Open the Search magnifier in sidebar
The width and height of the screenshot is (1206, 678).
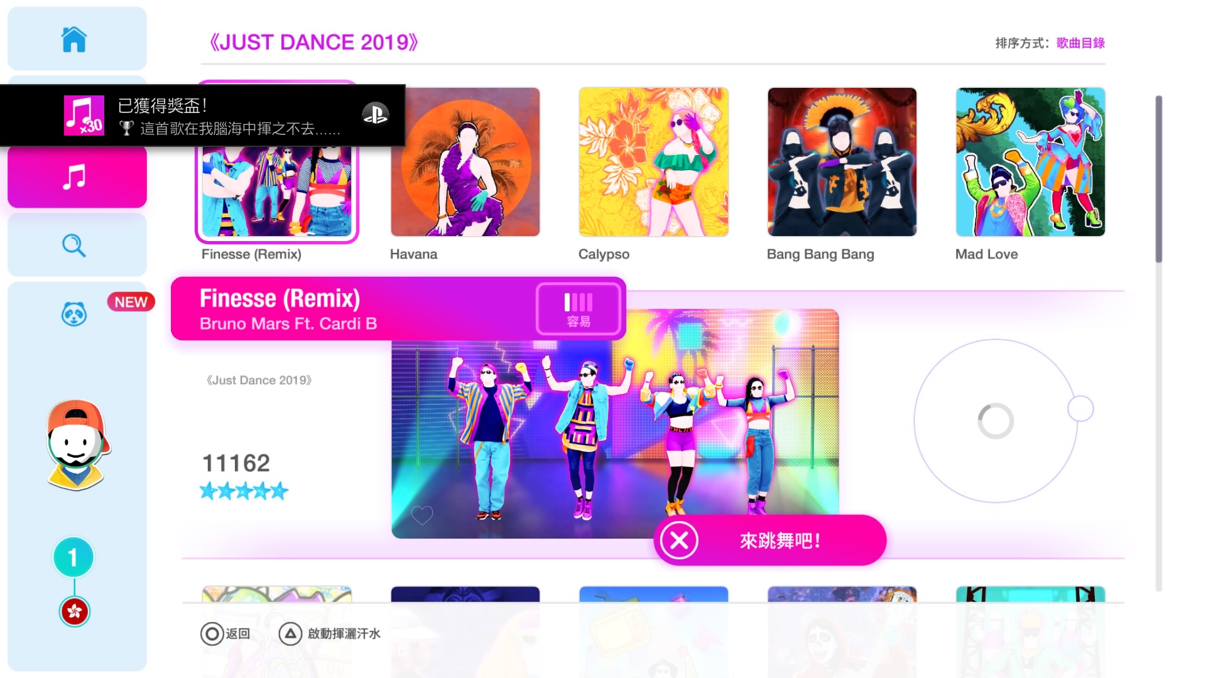[74, 245]
